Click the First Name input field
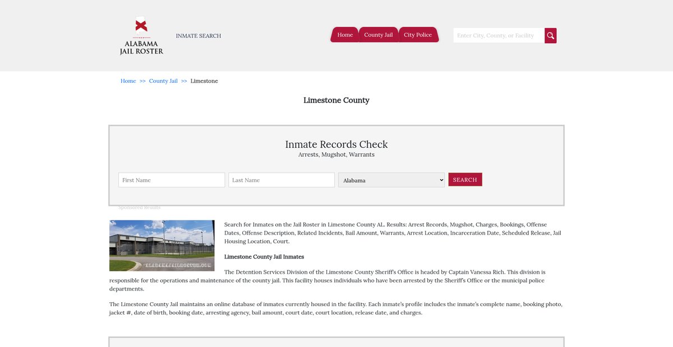The image size is (673, 347). 172,180
